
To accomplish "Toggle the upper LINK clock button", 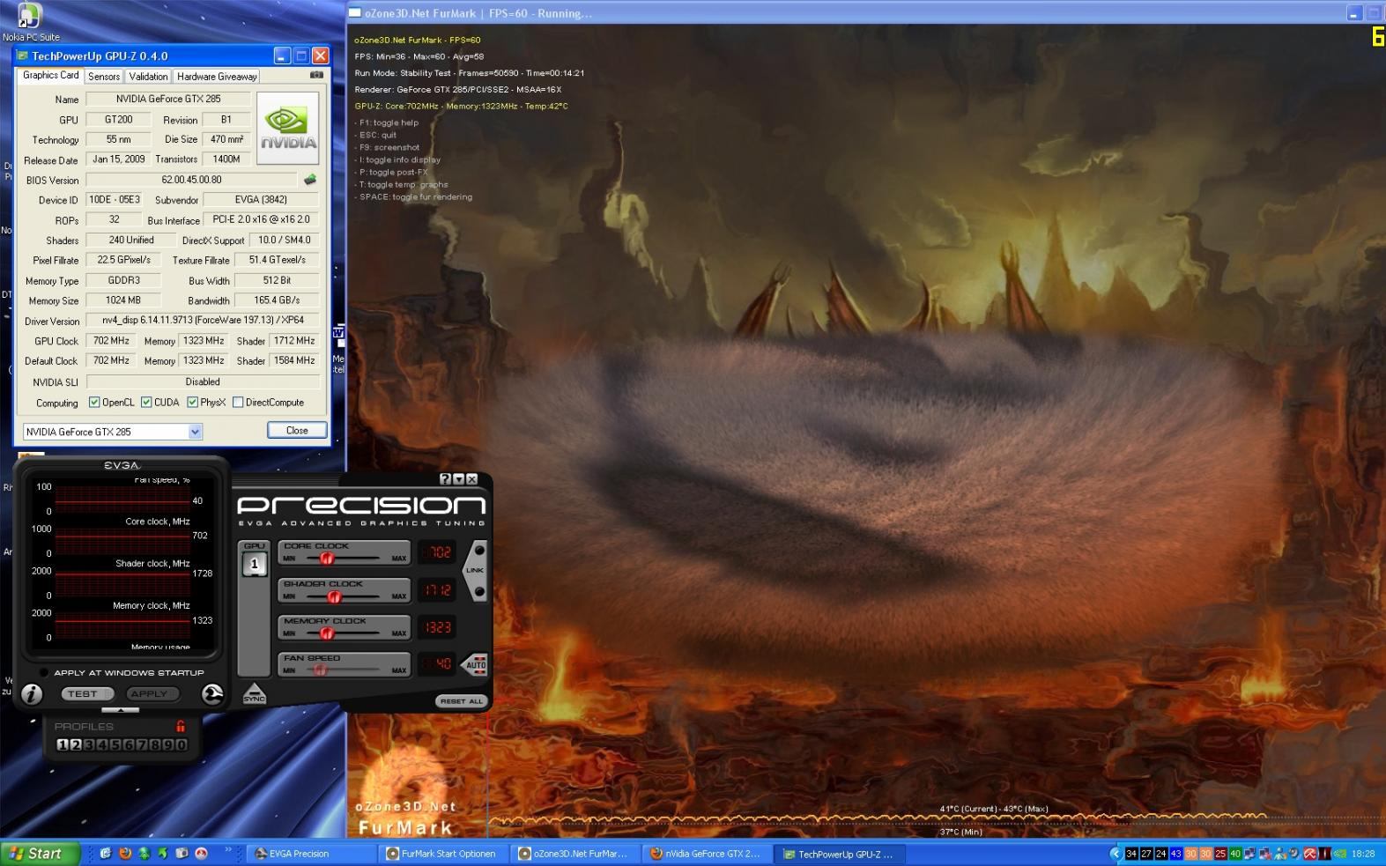I will (479, 551).
